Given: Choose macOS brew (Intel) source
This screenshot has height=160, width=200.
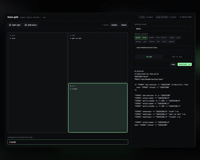Looking at the screenshot, I should point(158,37).
